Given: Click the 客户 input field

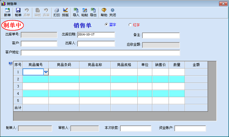Looking at the screenshot, I should pyautogui.click(x=39, y=44).
